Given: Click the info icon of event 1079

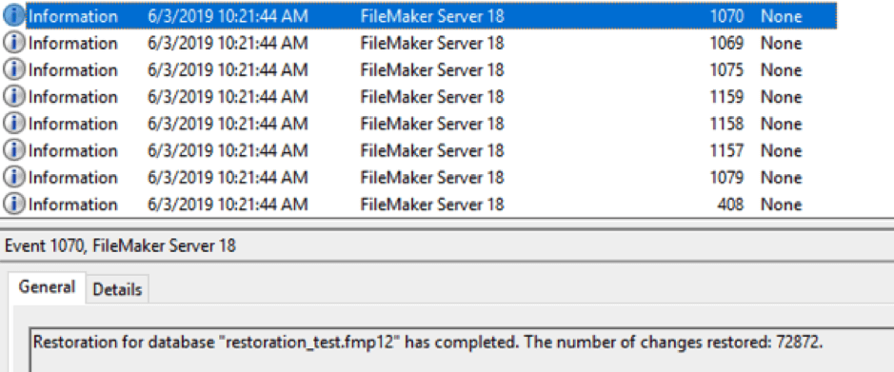Looking at the screenshot, I should [14, 177].
